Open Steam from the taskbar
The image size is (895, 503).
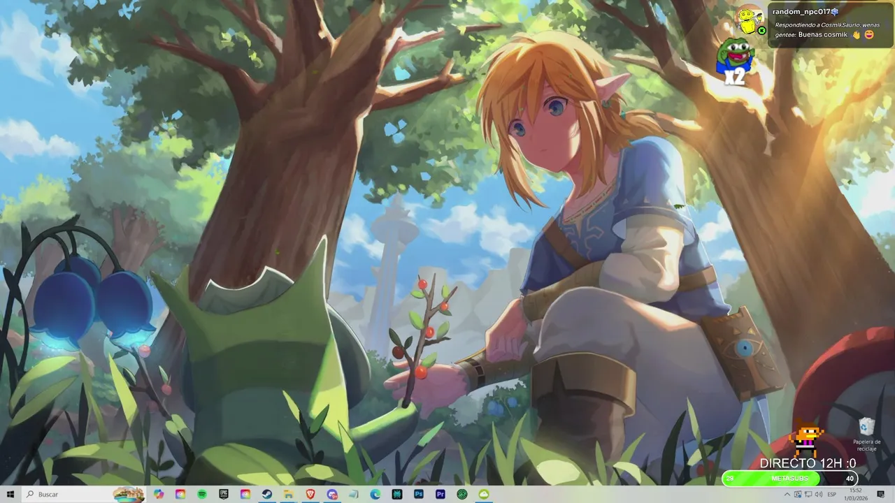tap(267, 494)
